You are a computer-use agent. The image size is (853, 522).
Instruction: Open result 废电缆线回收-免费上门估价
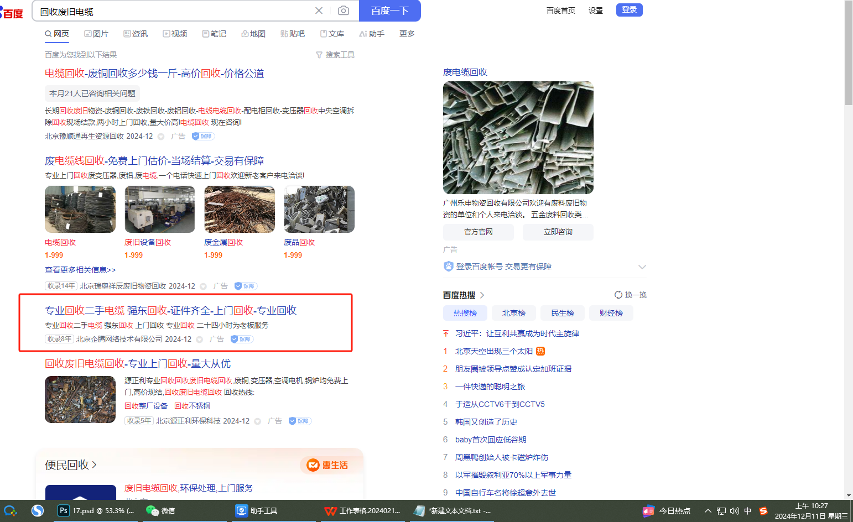154,161
